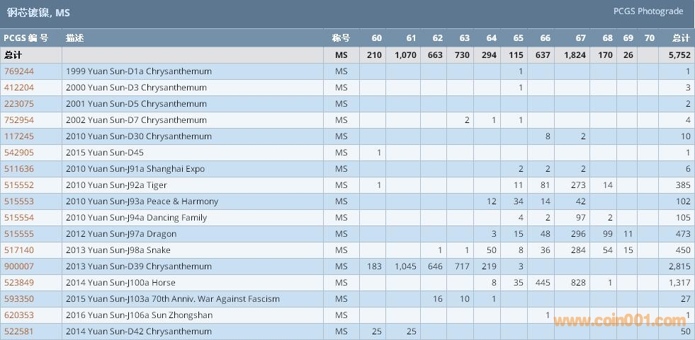
Task: Click the 总计 column header at right
Action: point(680,38)
